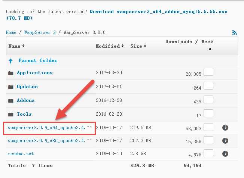Show info for wampserver3.0.6_x86 file
244x178 pixels.
point(225,141)
